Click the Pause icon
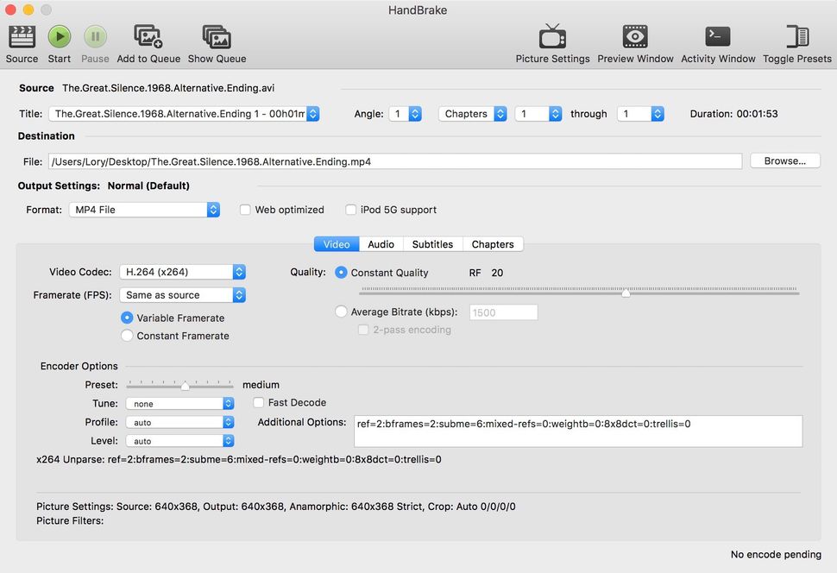The width and height of the screenshot is (837, 573). point(95,36)
